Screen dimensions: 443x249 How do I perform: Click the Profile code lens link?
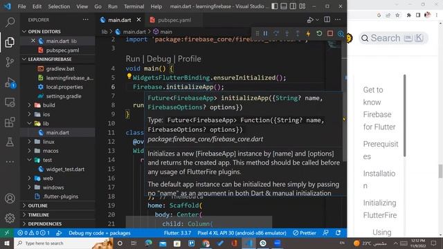tap(189, 59)
